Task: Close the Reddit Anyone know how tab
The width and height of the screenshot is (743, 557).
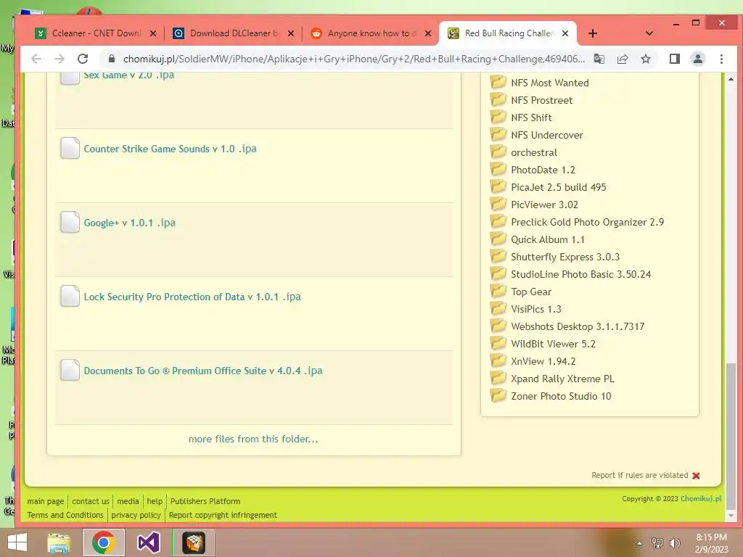Action: (428, 33)
